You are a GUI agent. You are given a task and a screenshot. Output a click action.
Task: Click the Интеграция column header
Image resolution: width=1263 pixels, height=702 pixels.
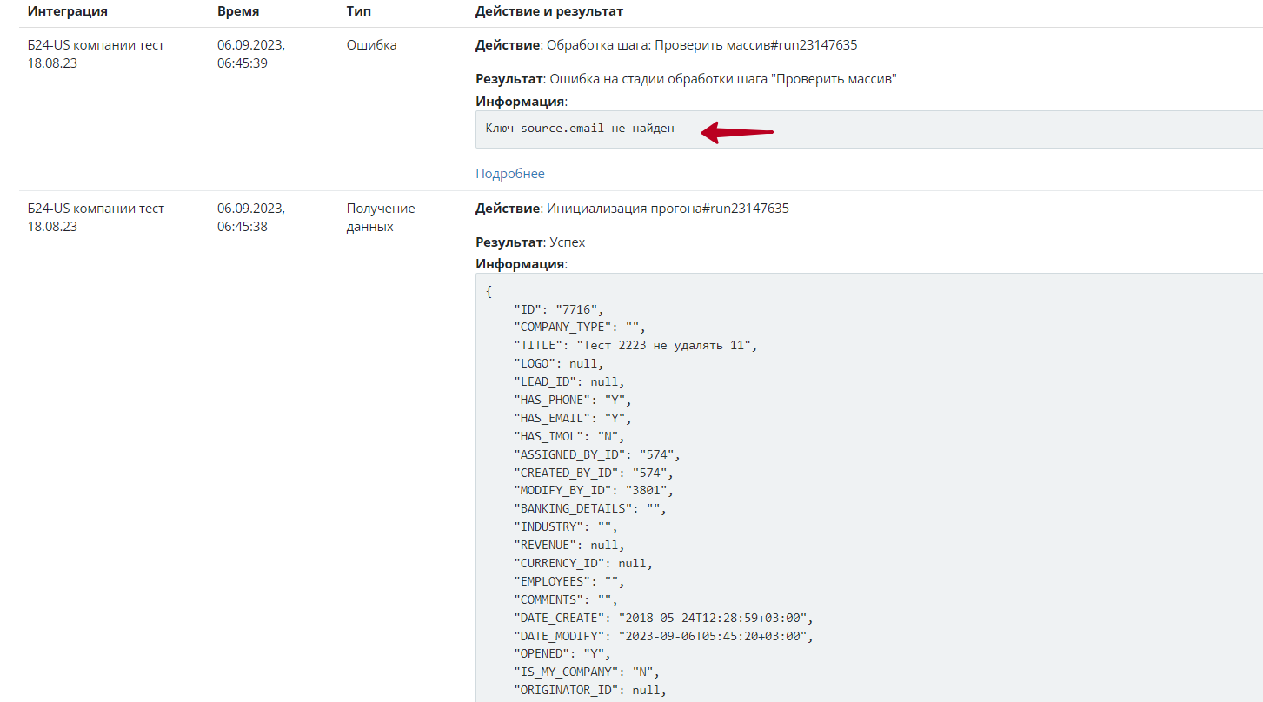[x=68, y=12]
